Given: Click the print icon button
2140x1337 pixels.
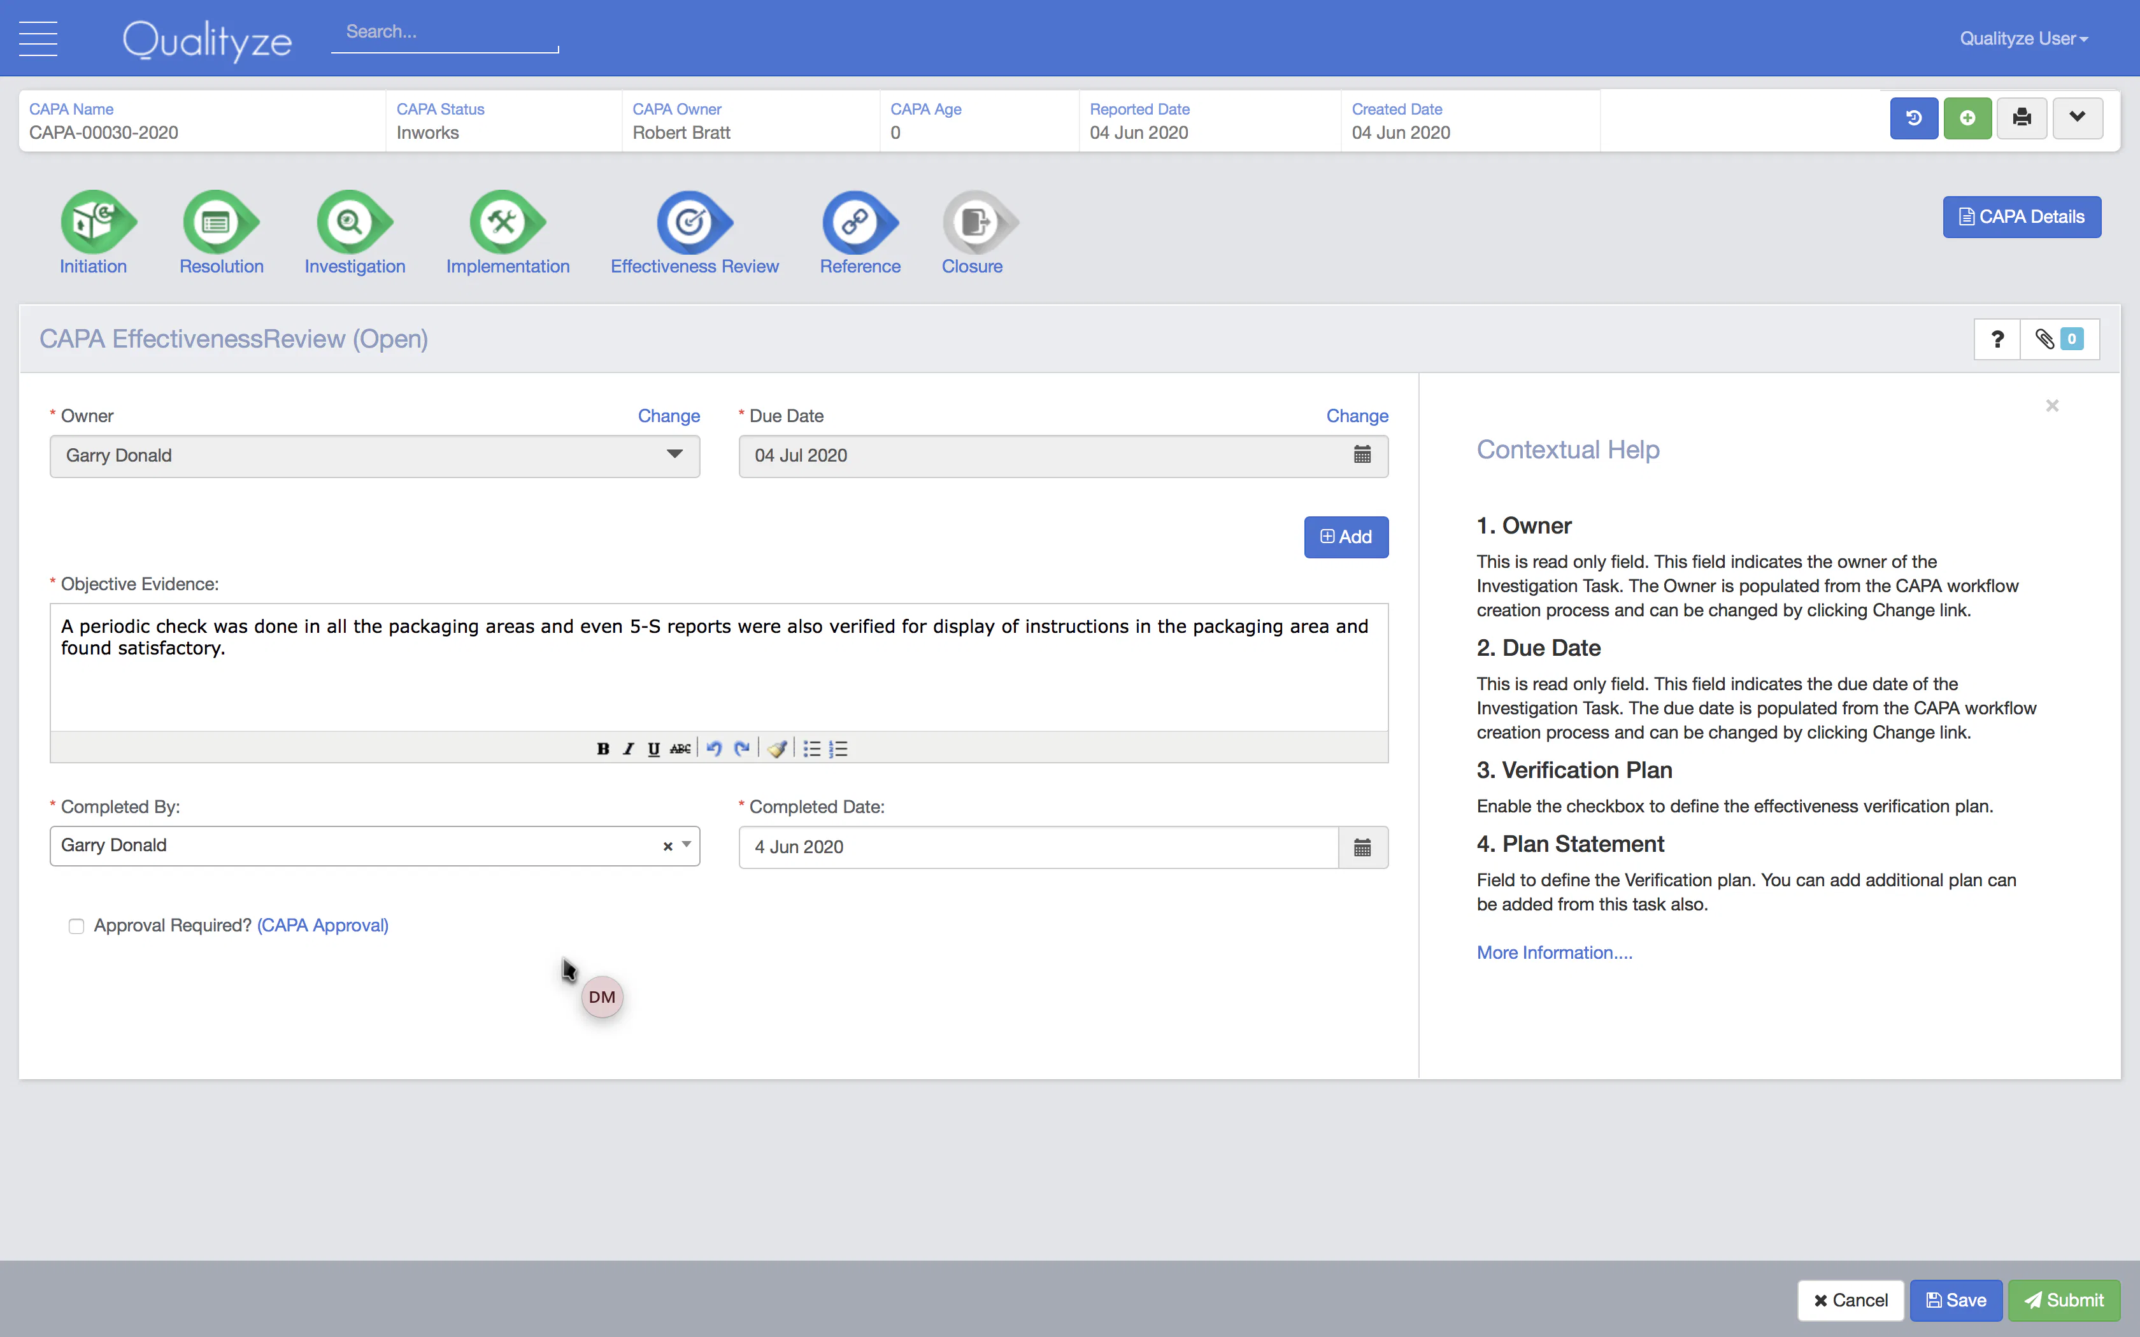Looking at the screenshot, I should [2022, 118].
